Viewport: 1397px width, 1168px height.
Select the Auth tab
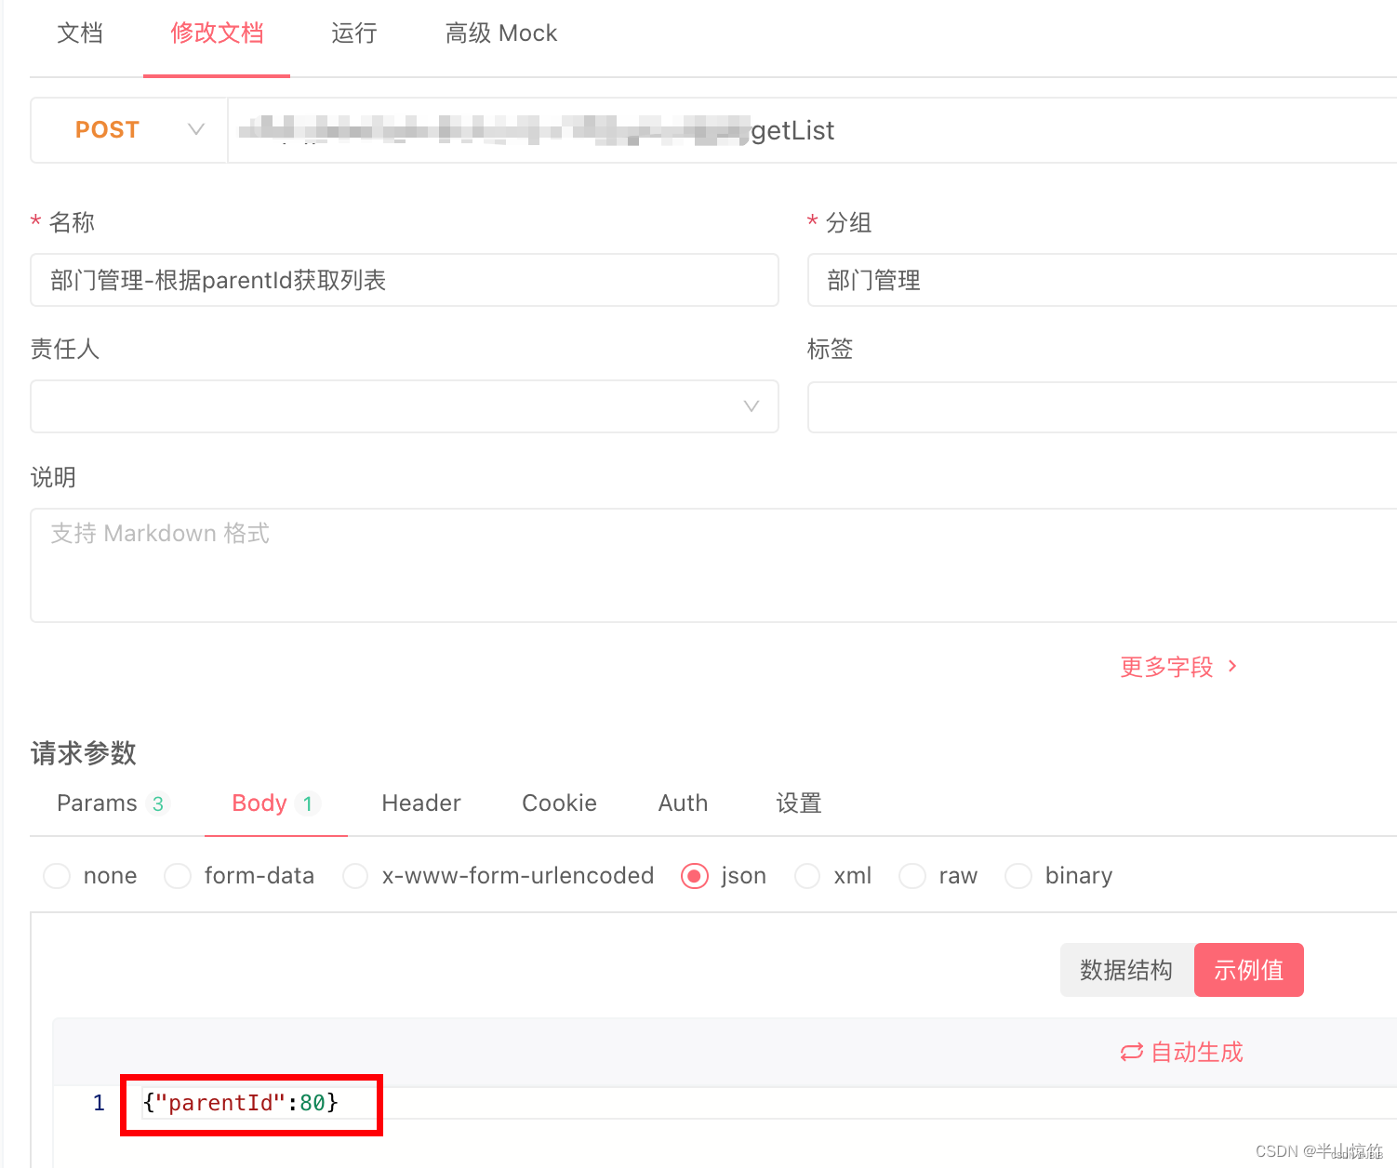[x=682, y=803]
